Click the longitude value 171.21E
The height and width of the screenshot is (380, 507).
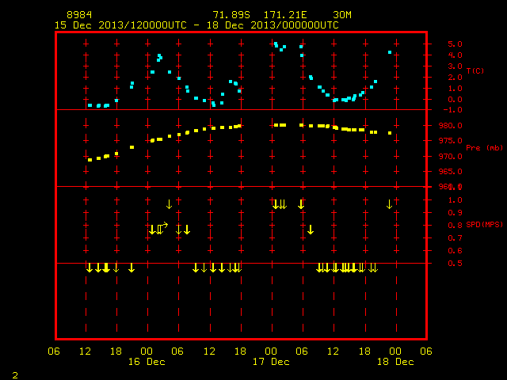point(285,15)
